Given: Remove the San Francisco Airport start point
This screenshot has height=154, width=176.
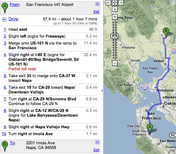Looking at the screenshot, I should point(97,4).
